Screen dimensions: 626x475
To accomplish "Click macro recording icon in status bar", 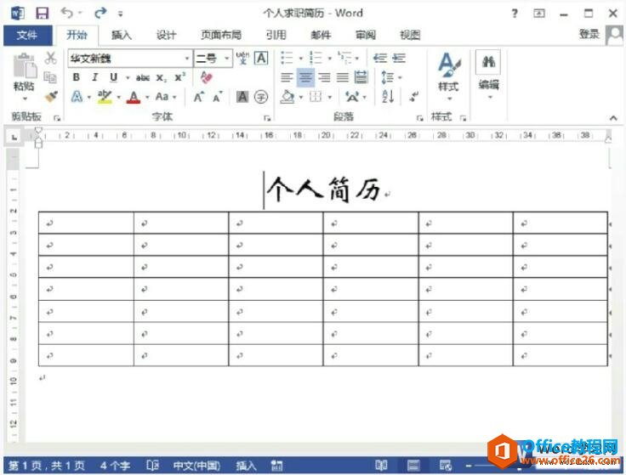I will (x=276, y=466).
